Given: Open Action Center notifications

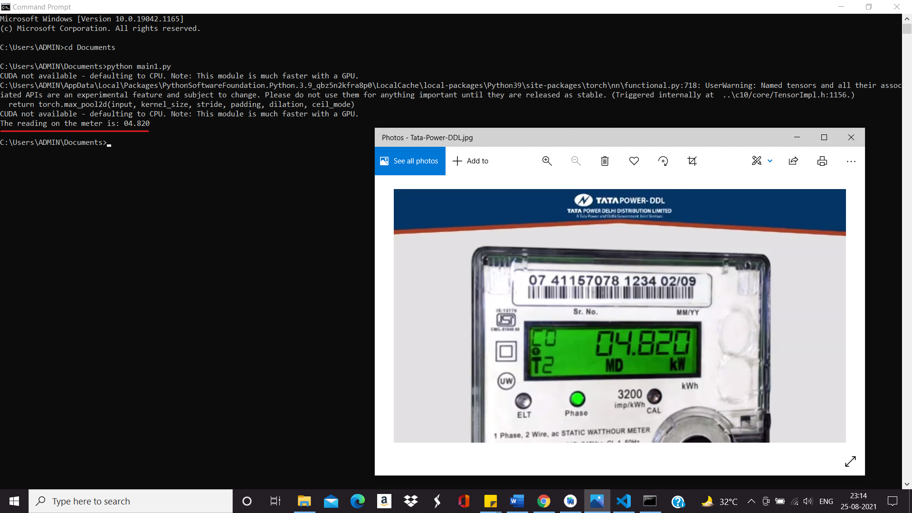Looking at the screenshot, I should tap(893, 501).
